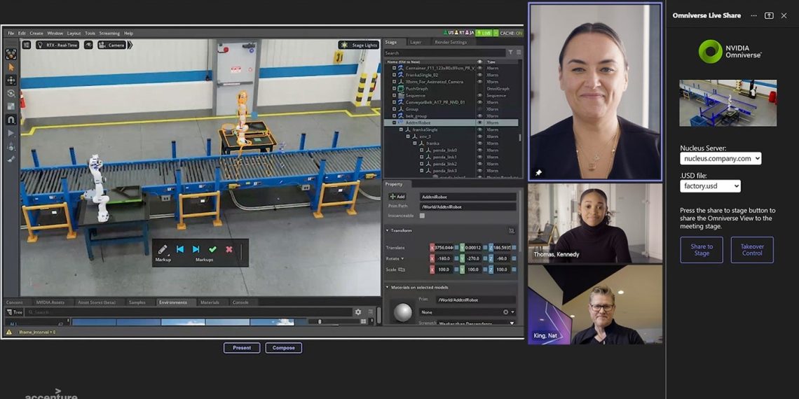Toggle visibility of AddtnlRobot

point(479,122)
